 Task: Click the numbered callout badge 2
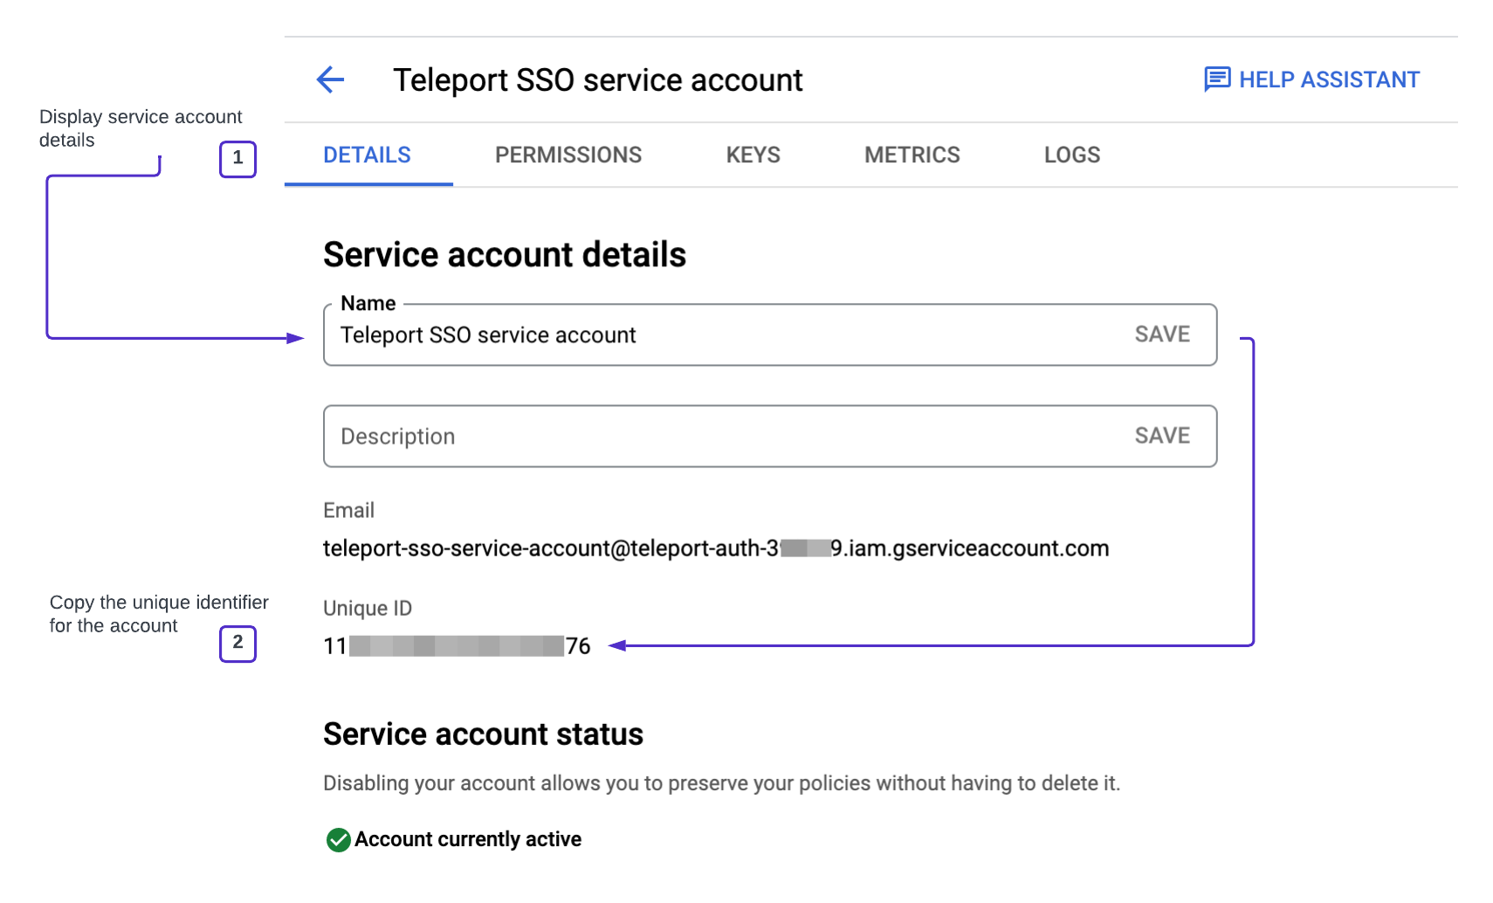pos(237,645)
